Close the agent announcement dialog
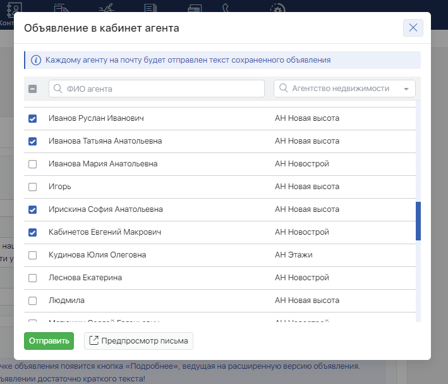 (x=413, y=28)
